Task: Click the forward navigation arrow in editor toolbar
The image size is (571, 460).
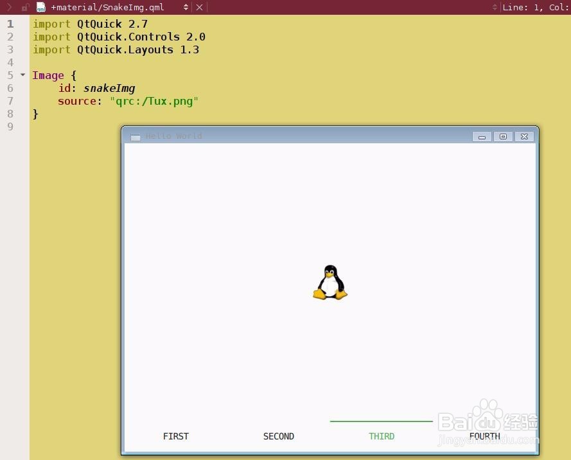Action: (10, 7)
